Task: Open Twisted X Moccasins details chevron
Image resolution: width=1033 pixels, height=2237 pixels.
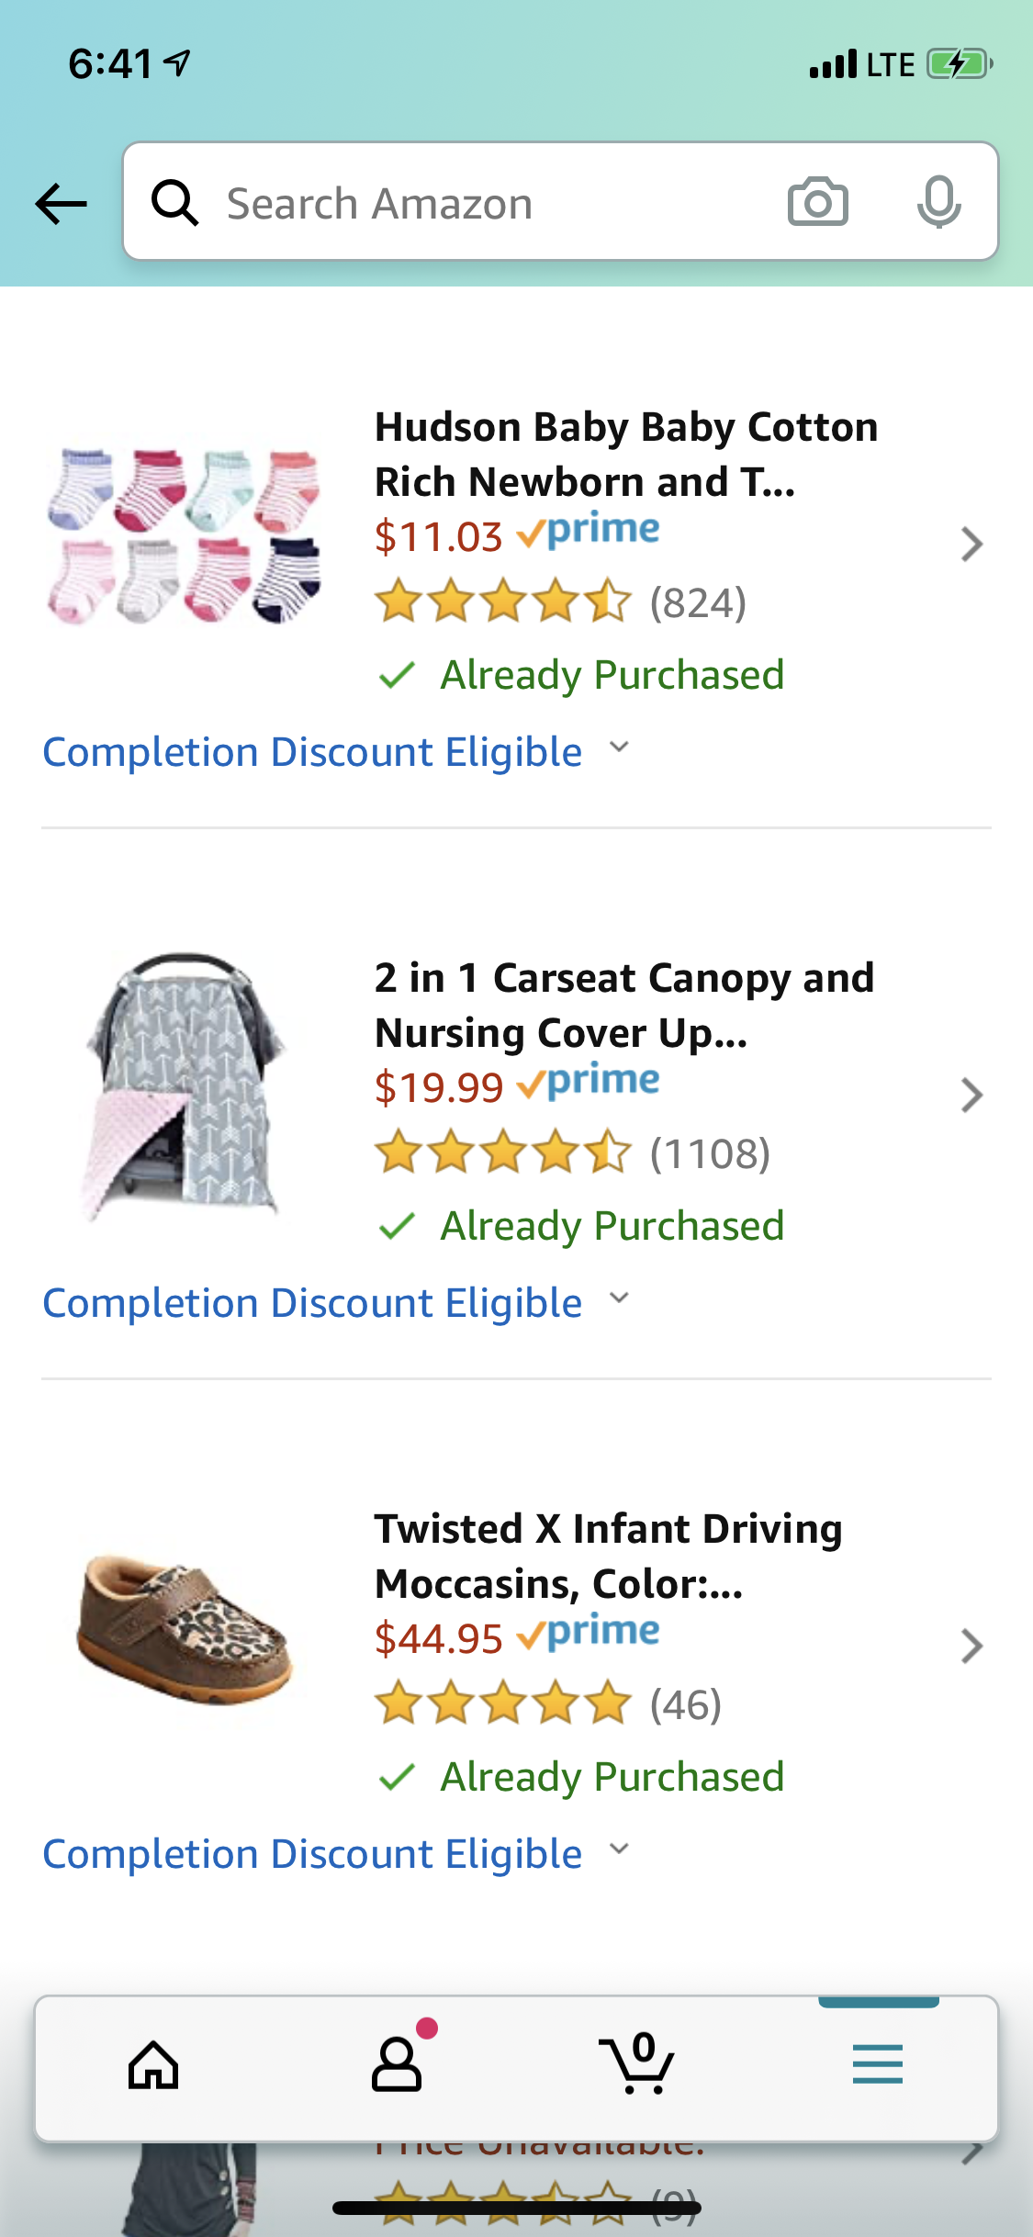Action: click(971, 1647)
